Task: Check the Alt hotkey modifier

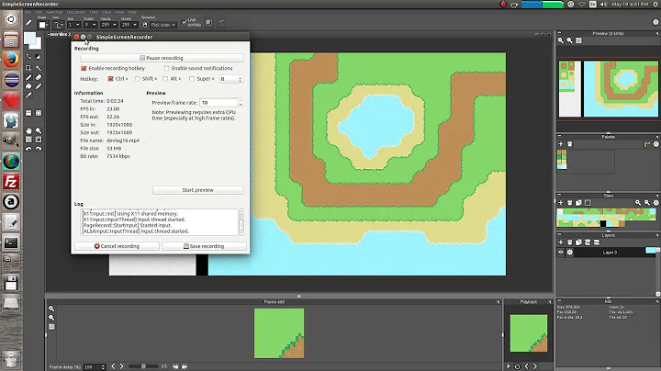Action: [x=165, y=79]
